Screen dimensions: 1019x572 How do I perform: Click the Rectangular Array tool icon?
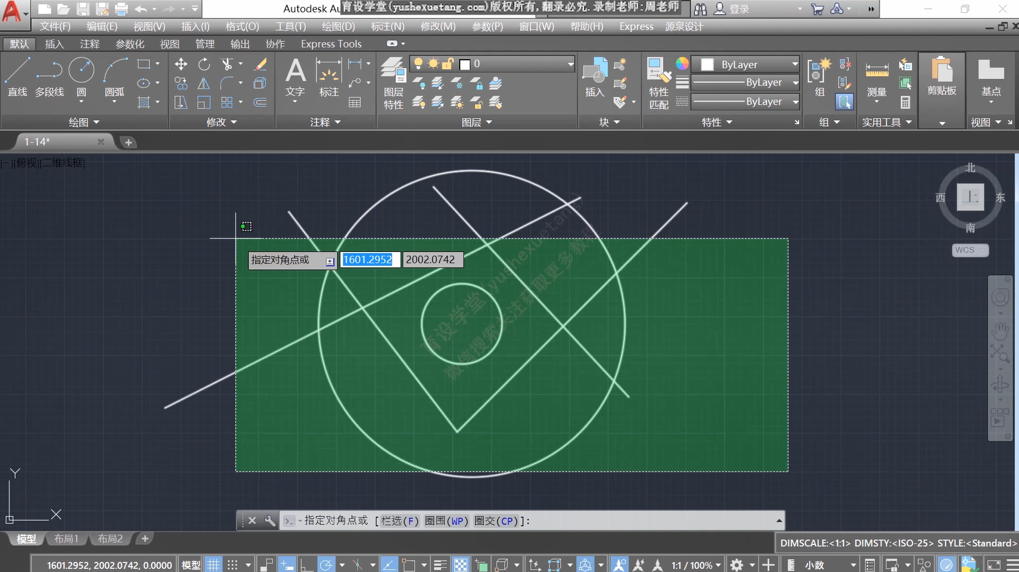226,102
